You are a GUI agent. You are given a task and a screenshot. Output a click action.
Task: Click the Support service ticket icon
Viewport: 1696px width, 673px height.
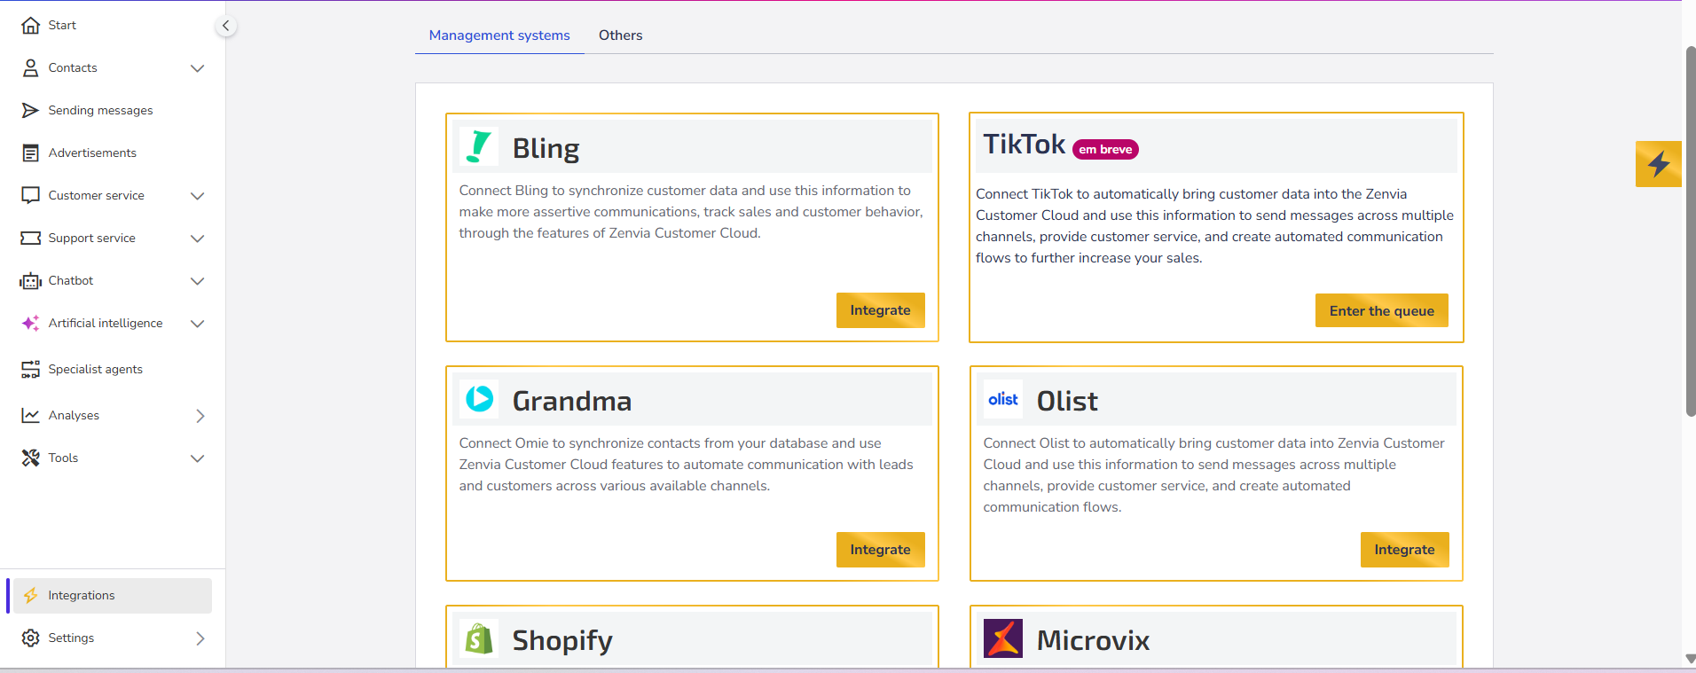point(31,238)
